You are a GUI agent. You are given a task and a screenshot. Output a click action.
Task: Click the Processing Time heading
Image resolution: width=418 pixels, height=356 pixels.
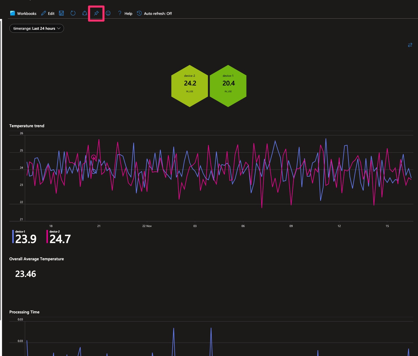(24, 312)
